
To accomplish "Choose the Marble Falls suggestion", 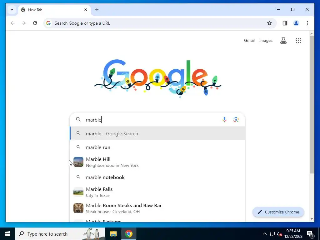I will tap(157, 192).
